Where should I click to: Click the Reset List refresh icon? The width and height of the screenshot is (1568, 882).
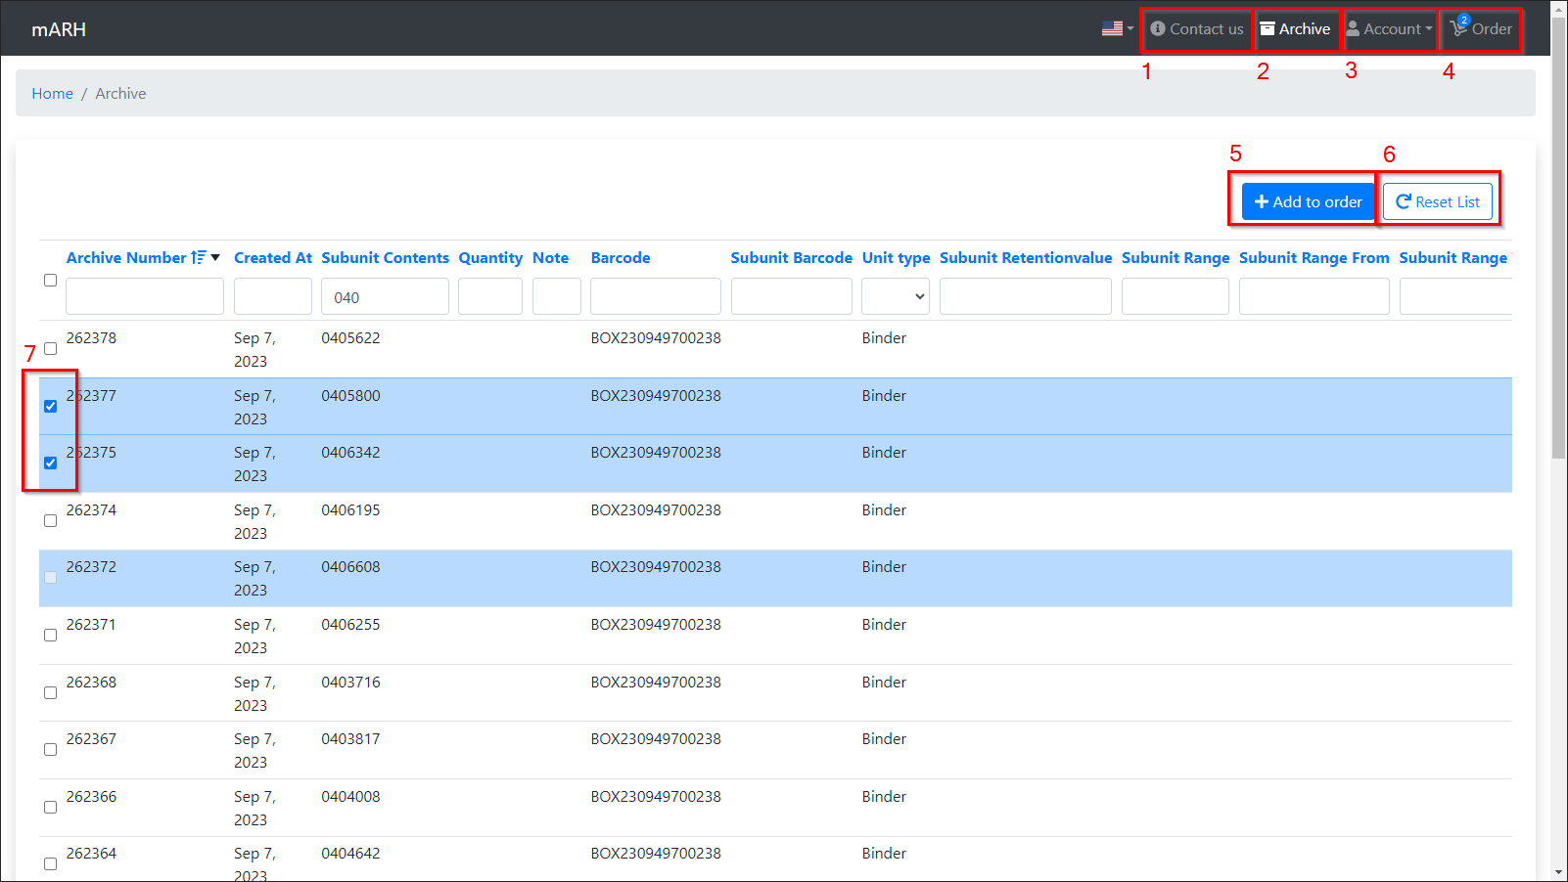(x=1404, y=202)
